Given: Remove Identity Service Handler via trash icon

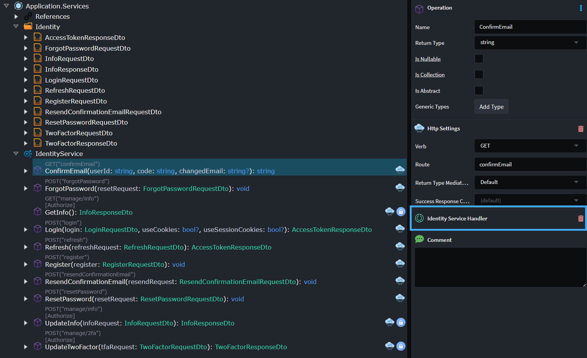Looking at the screenshot, I should (x=580, y=218).
